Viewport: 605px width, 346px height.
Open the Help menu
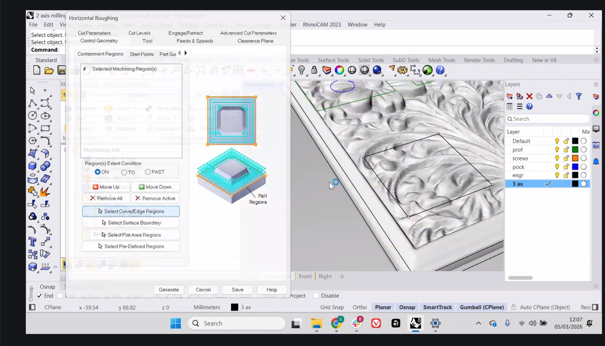pos(380,25)
